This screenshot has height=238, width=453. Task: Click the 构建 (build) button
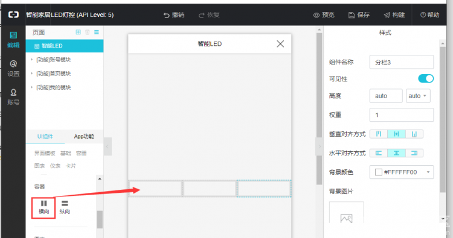click(394, 15)
